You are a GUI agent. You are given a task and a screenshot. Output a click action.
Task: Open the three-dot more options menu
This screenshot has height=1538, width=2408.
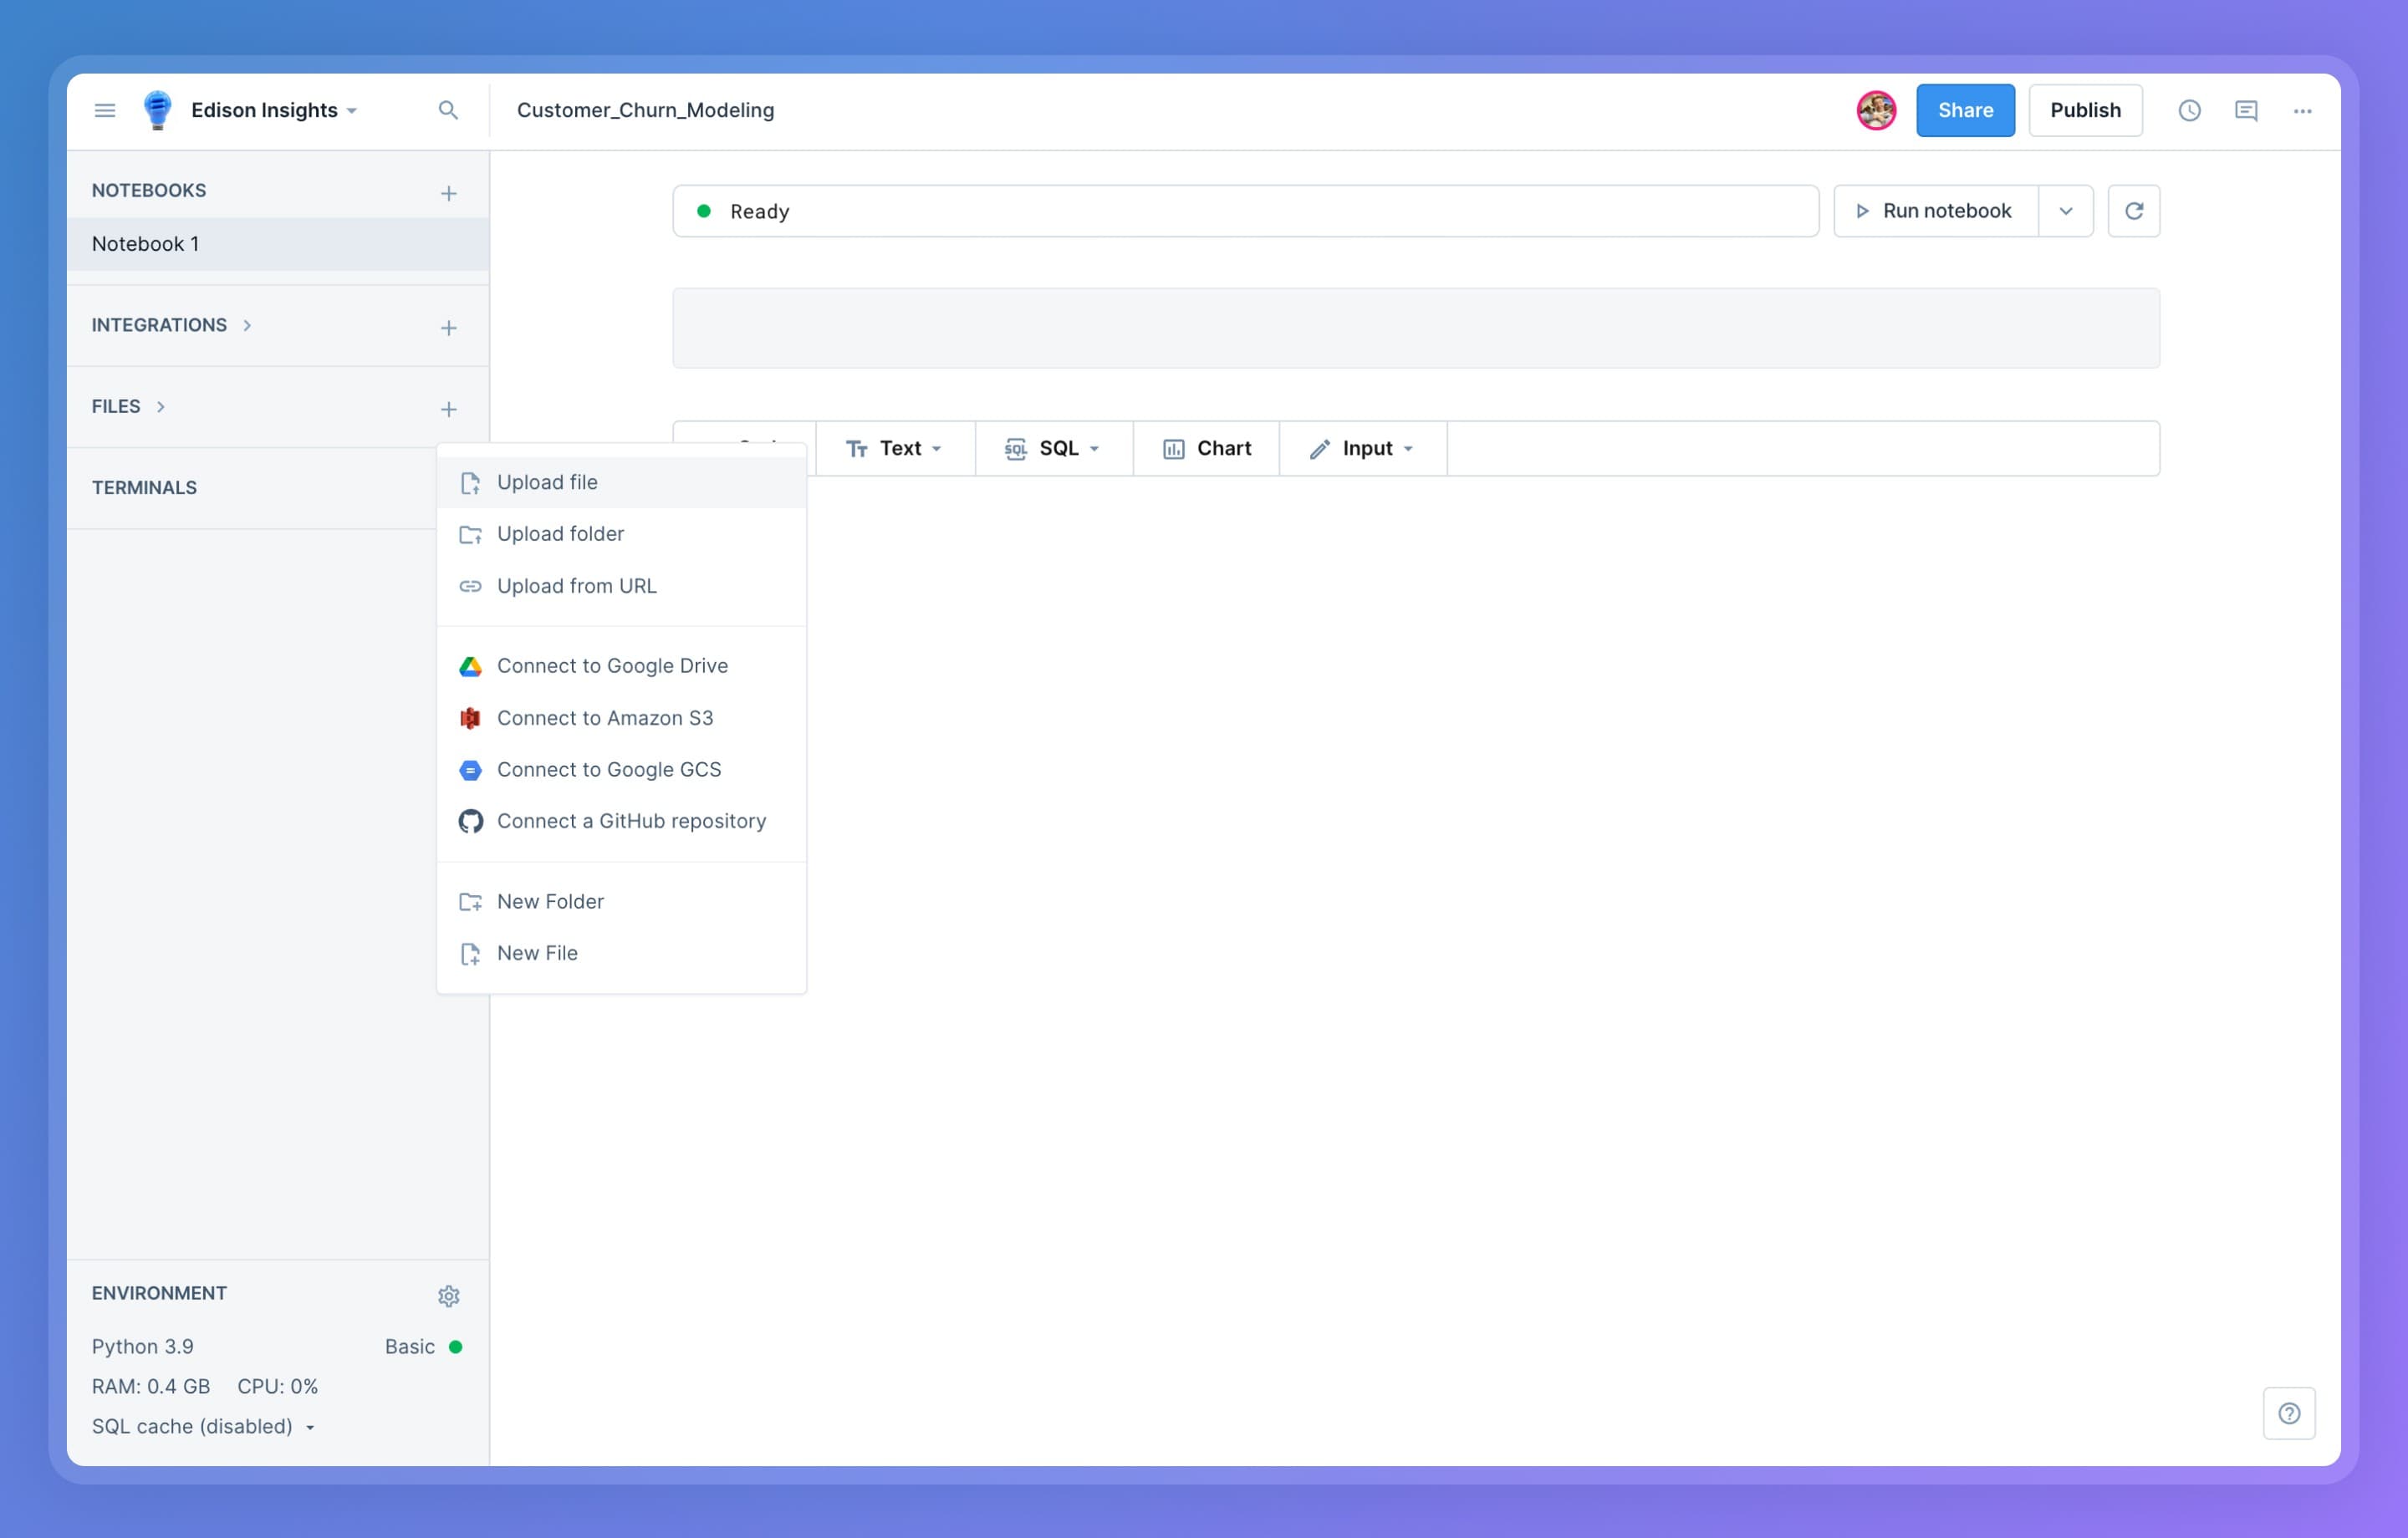[x=2302, y=110]
